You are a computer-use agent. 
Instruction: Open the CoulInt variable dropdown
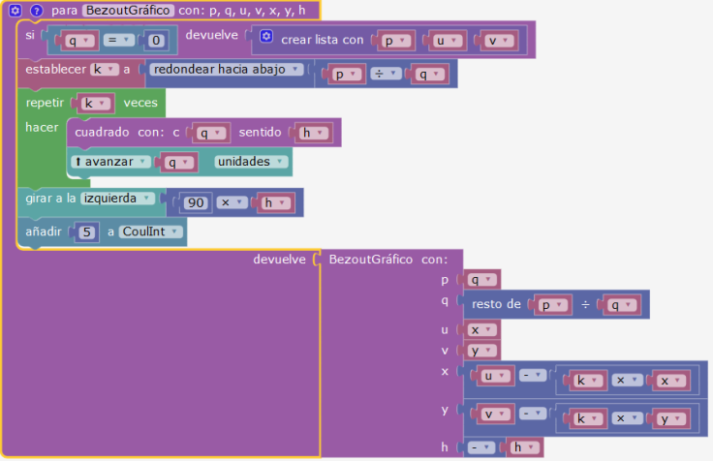coord(150,231)
